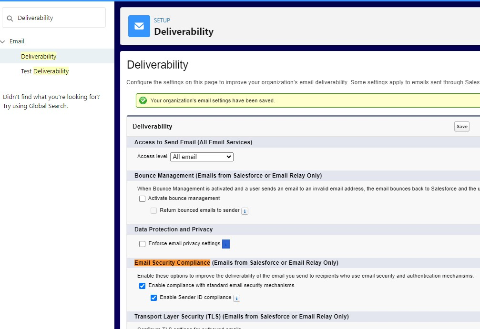Click the Deliverability envelope setup icon
Image resolution: width=480 pixels, height=329 pixels.
point(139,26)
